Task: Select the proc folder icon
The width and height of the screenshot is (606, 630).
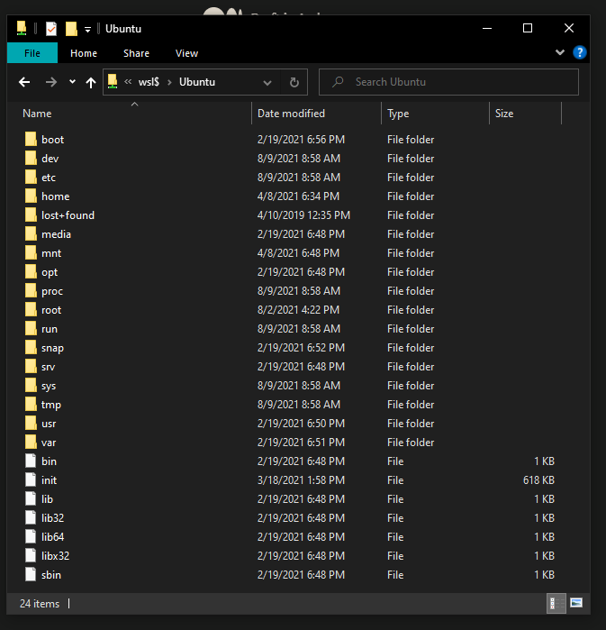Action: [31, 290]
